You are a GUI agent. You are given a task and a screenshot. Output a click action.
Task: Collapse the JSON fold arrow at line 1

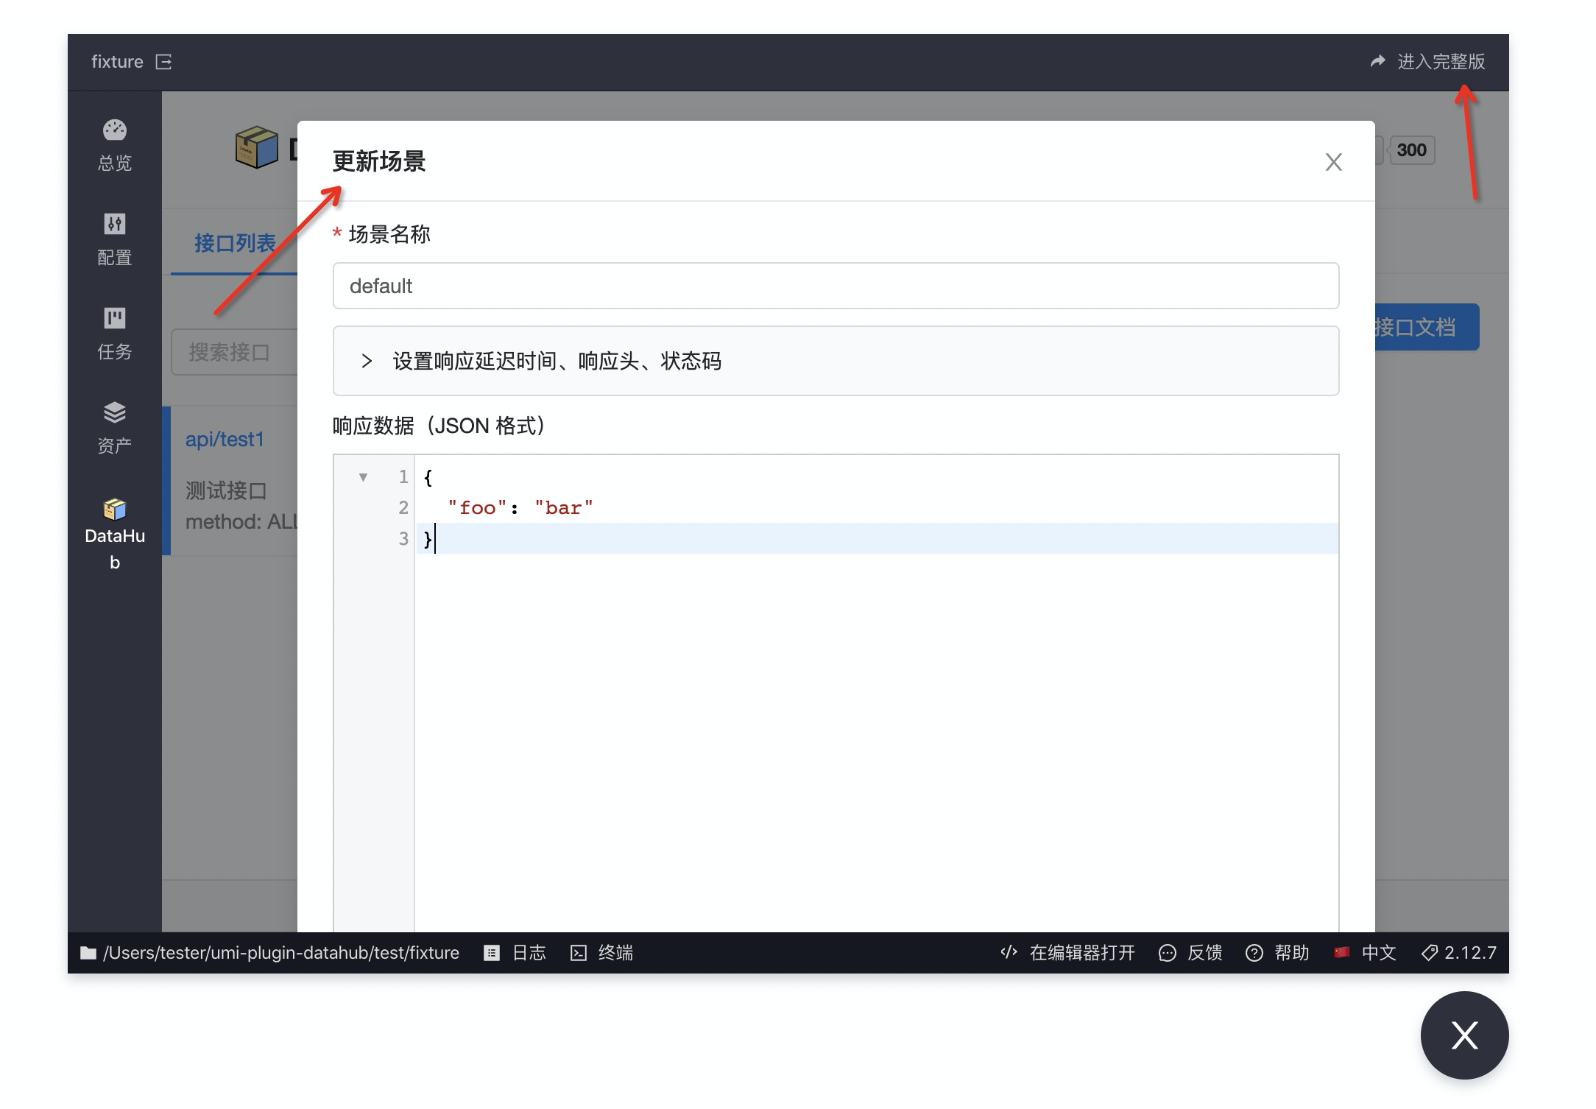point(363,477)
